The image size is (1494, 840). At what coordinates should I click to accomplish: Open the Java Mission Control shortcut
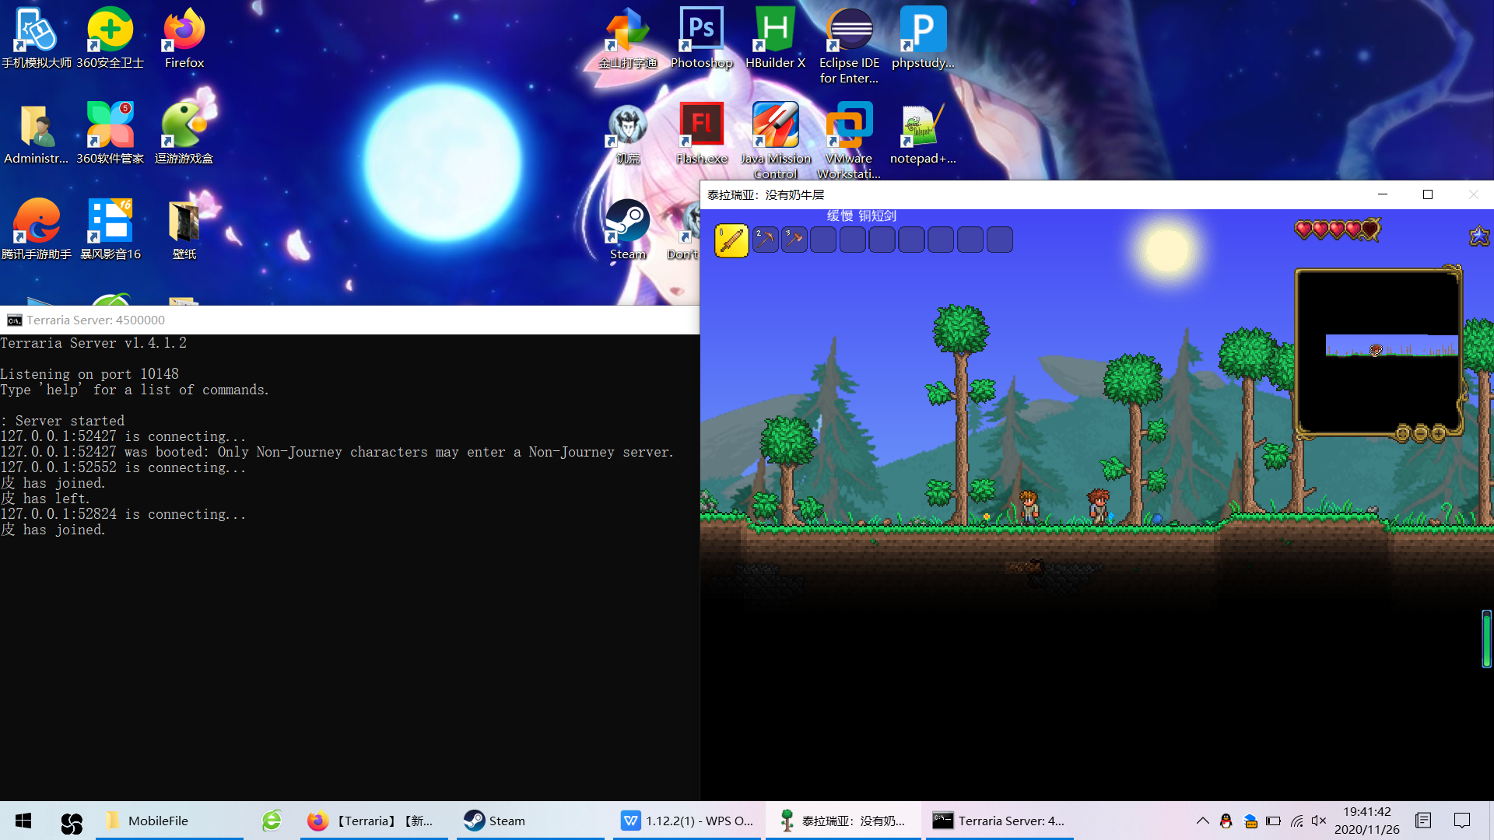[775, 141]
